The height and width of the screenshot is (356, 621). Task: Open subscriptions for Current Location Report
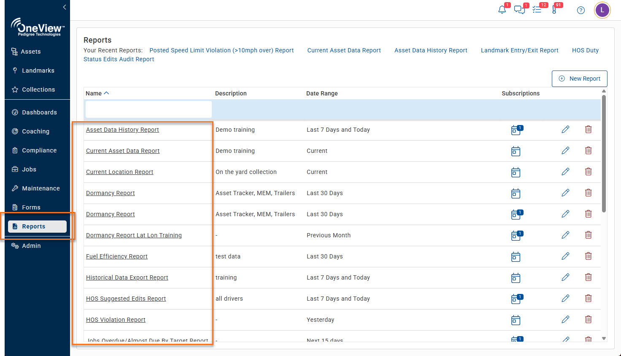coord(516,172)
